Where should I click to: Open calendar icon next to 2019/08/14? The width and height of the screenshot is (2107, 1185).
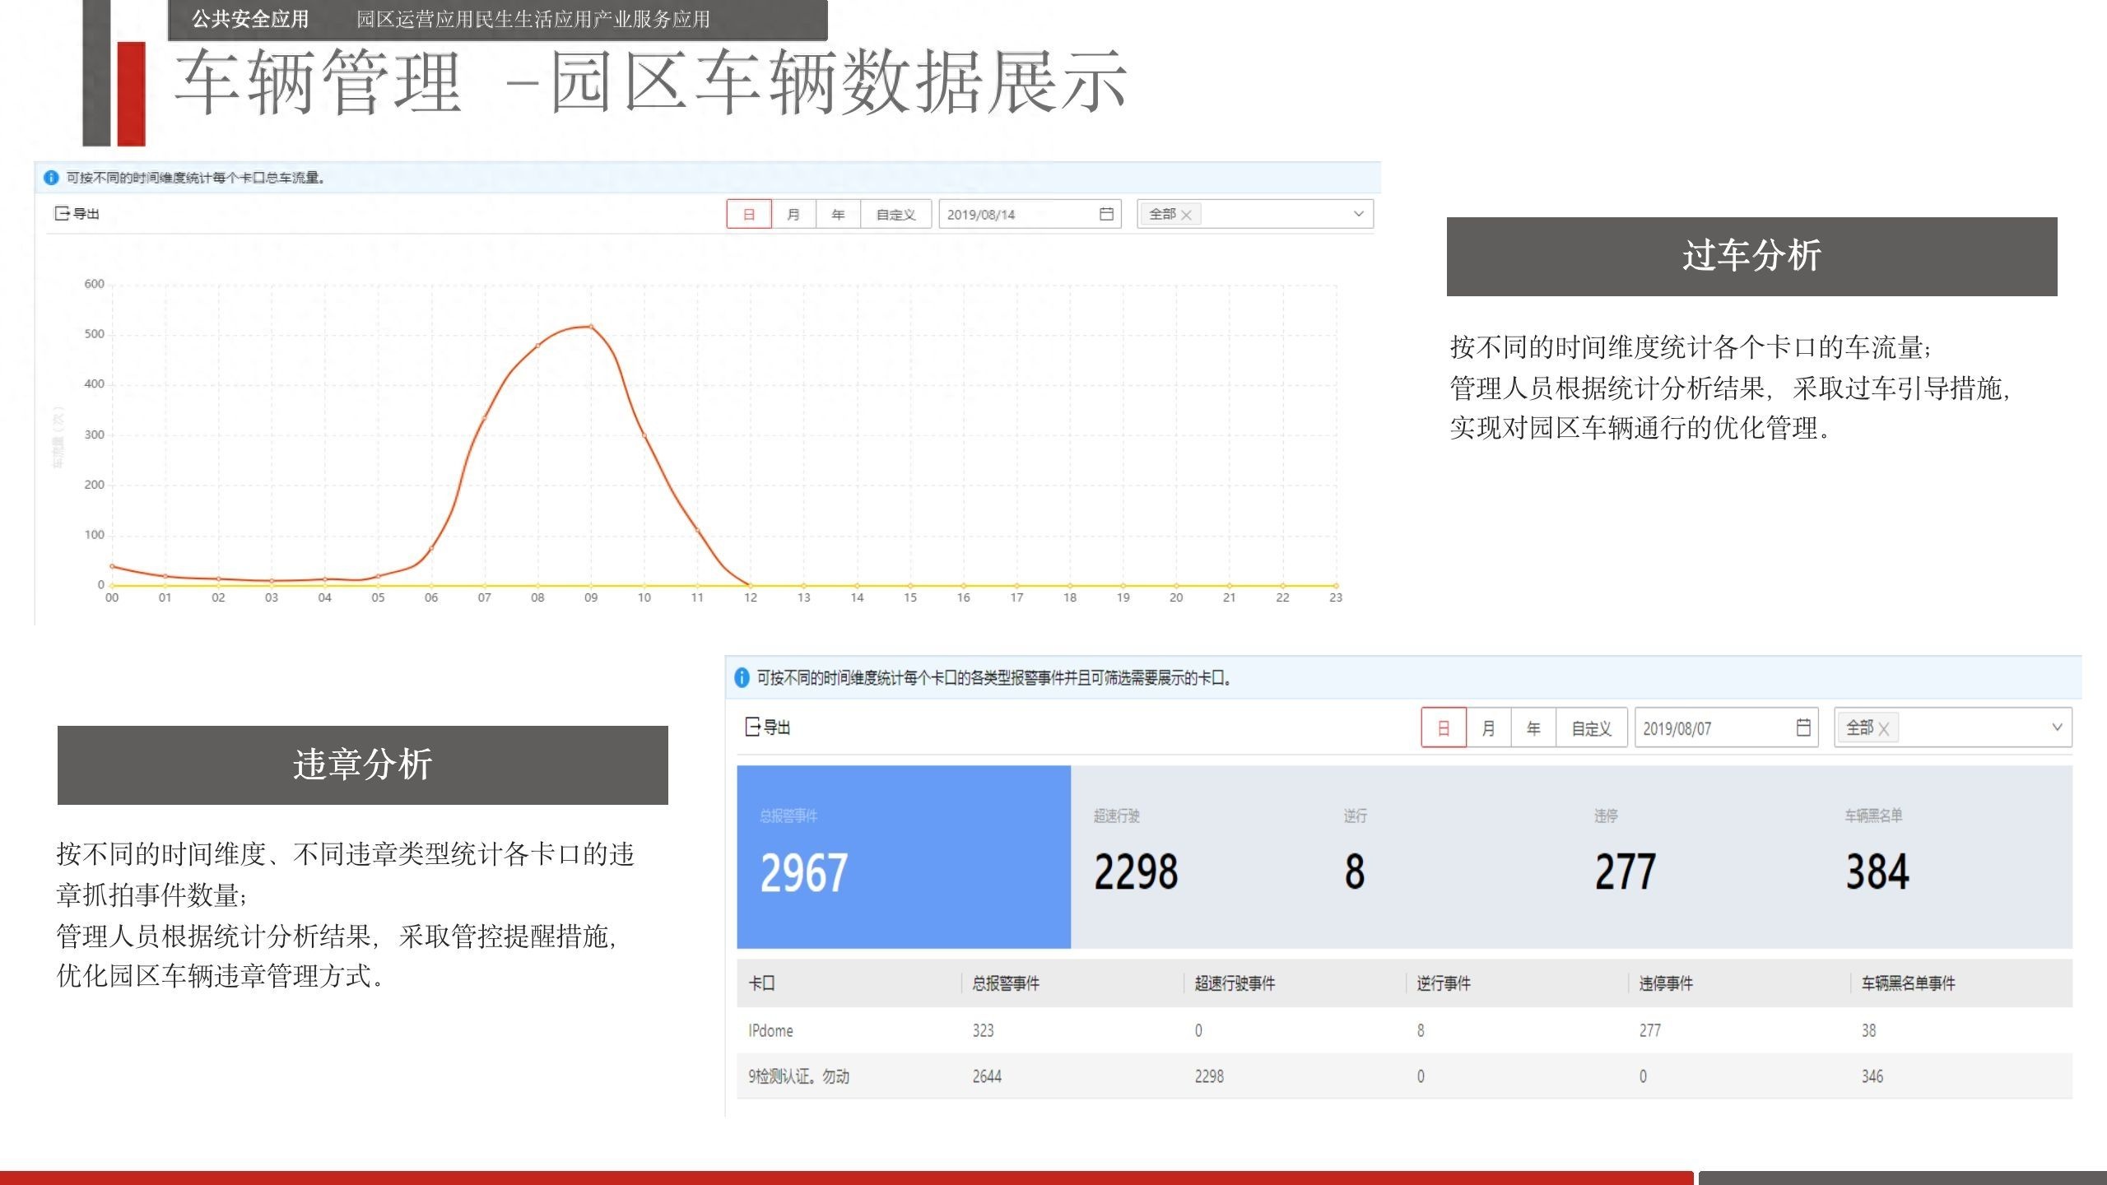(x=1106, y=214)
